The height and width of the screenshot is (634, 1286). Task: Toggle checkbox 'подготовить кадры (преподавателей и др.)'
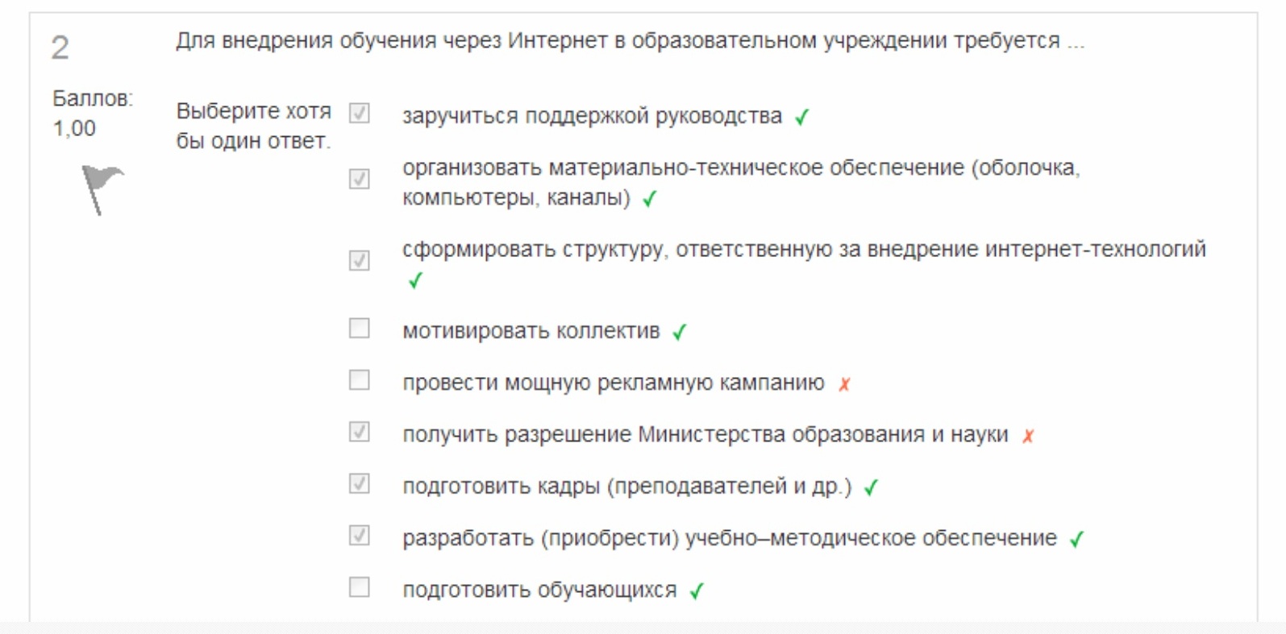(x=360, y=484)
